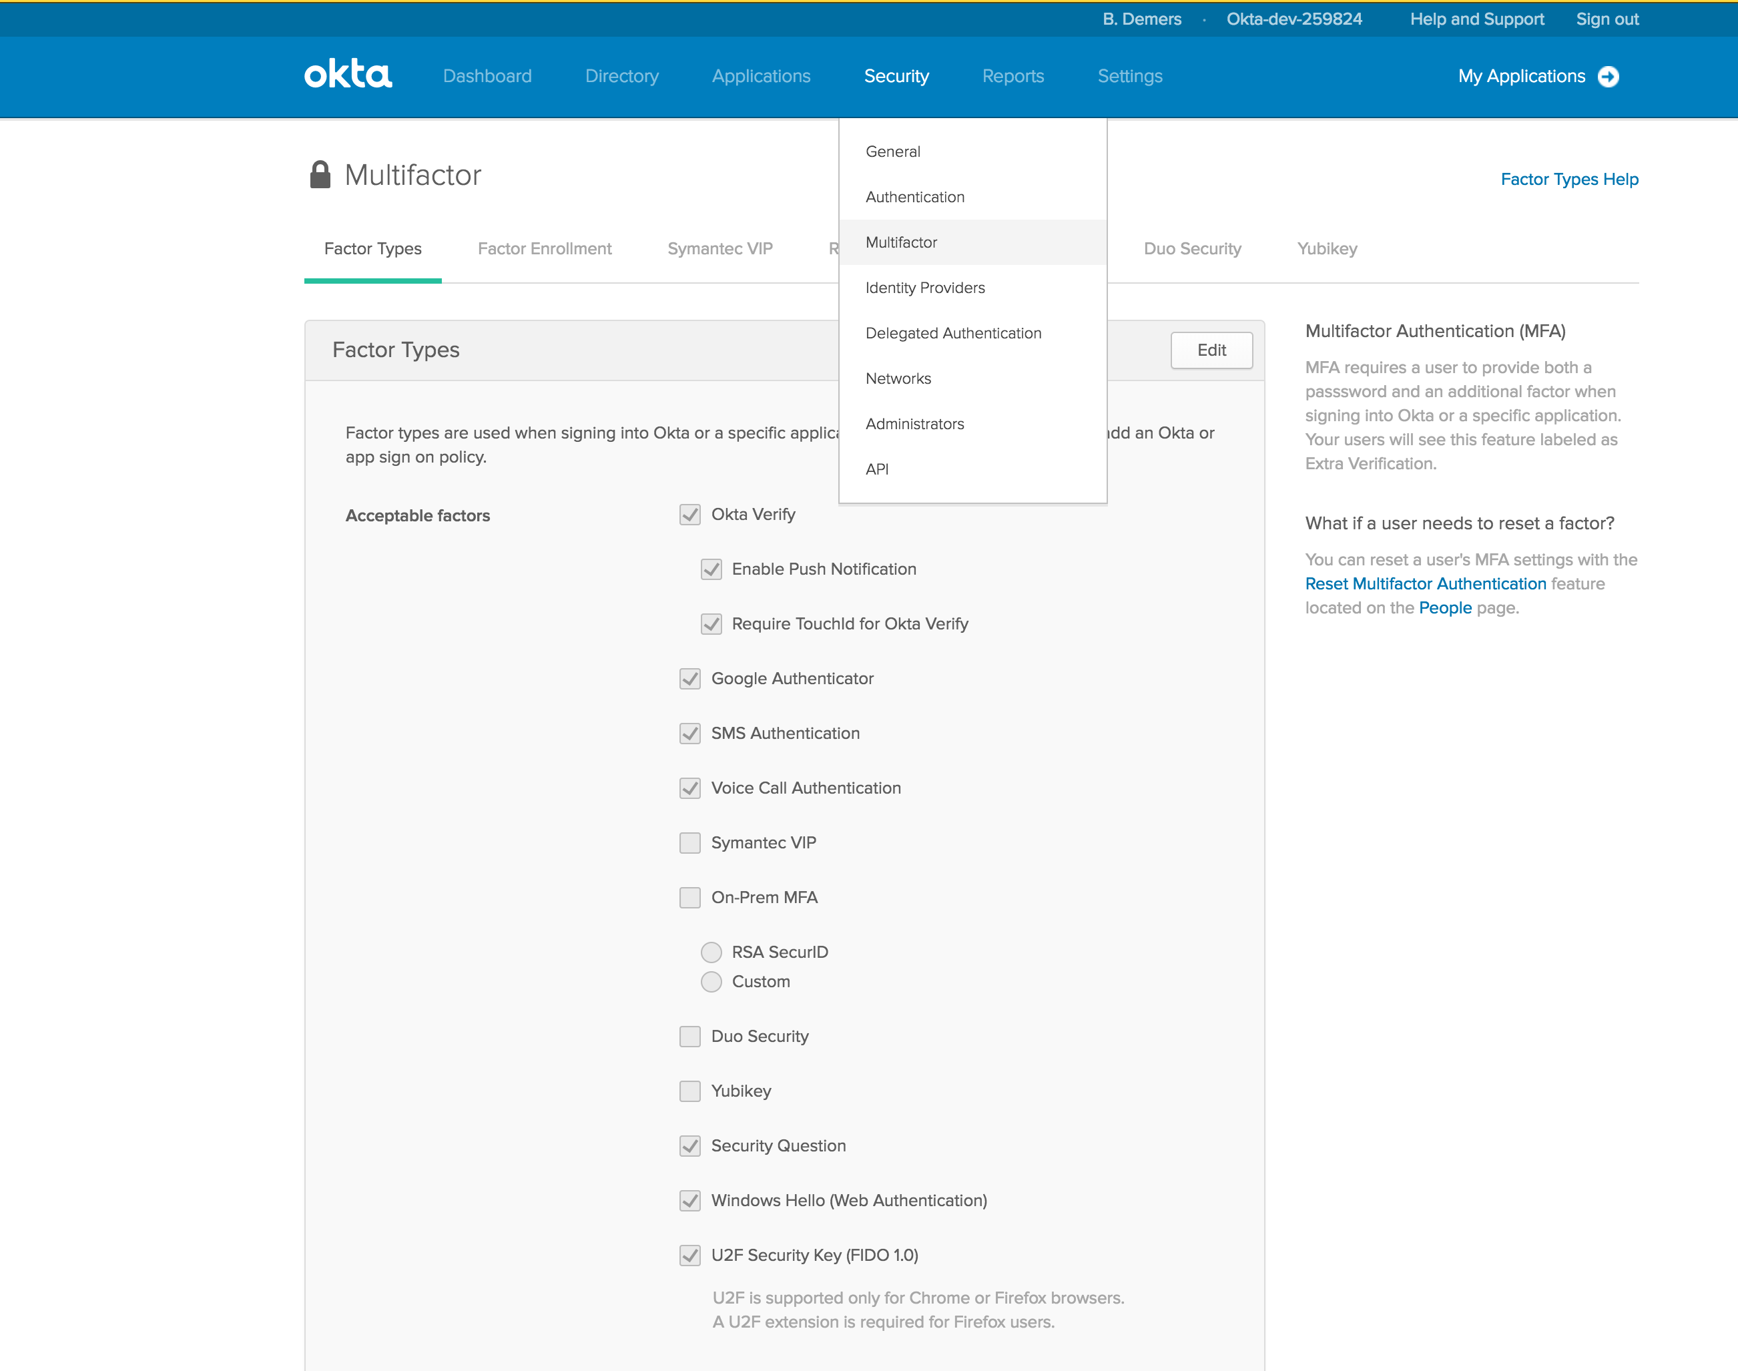
Task: Toggle Enable Push Notification checkbox
Action: point(711,569)
